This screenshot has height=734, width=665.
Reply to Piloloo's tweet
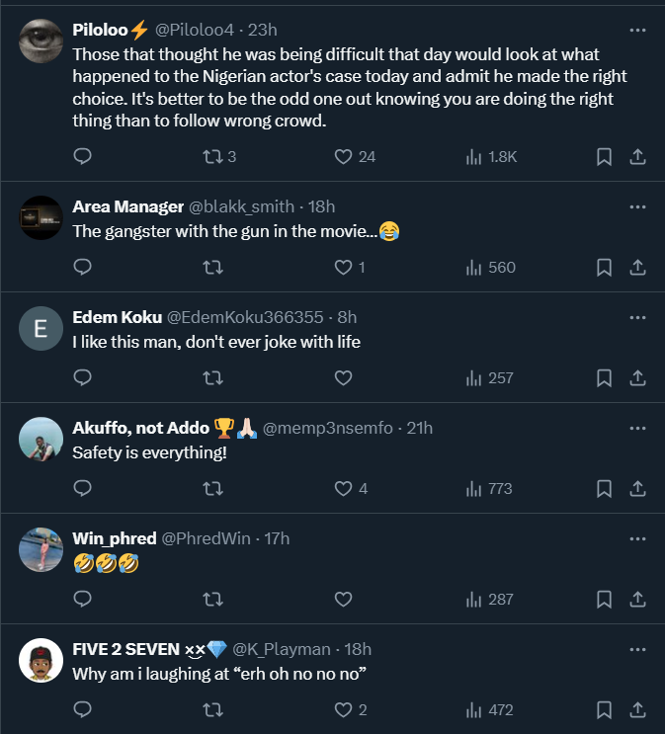(x=83, y=156)
